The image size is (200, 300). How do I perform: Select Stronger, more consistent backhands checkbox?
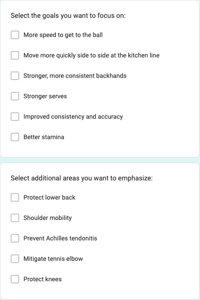tap(15, 76)
